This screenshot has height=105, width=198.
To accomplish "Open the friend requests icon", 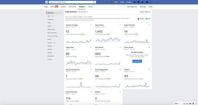I will pyautogui.click(x=135, y=2).
